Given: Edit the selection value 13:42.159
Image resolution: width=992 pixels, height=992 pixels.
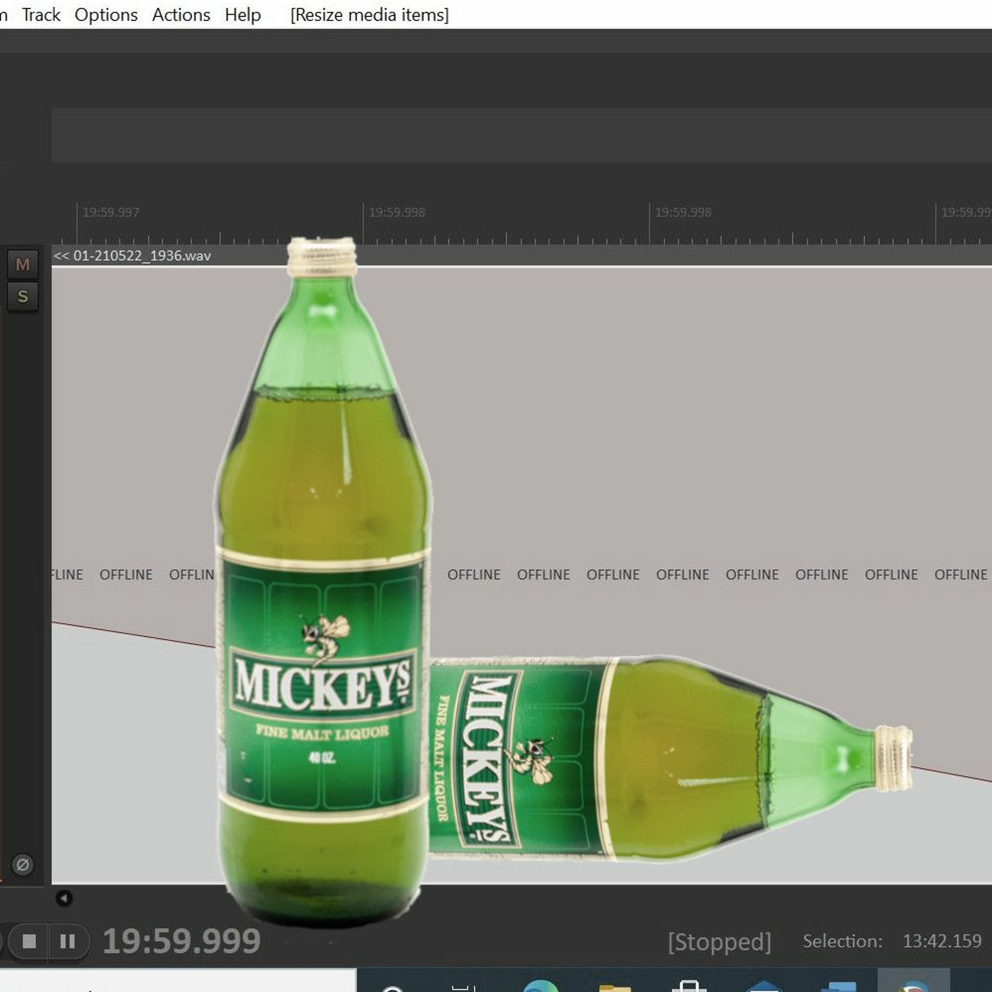Looking at the screenshot, I should (942, 941).
